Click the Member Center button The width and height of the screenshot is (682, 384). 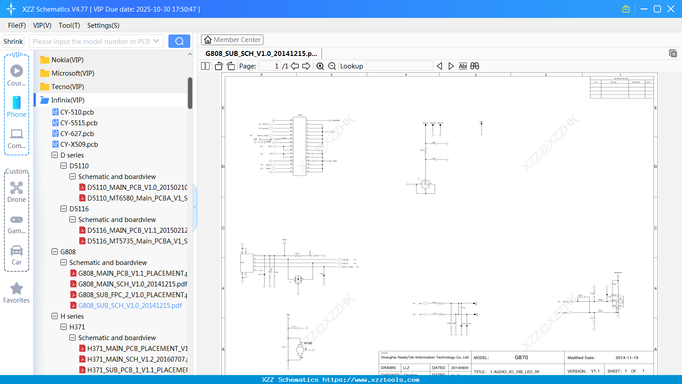232,39
